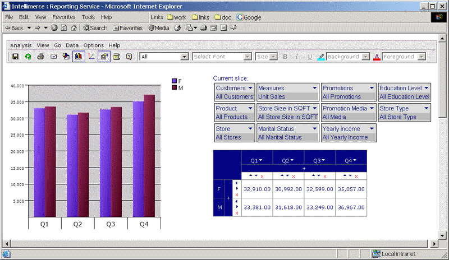This screenshot has width=449, height=260.
Task: Click the browser Discuss speech bubble icon
Action: [x=233, y=28]
